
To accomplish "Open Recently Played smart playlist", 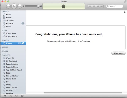I will [13, 67].
